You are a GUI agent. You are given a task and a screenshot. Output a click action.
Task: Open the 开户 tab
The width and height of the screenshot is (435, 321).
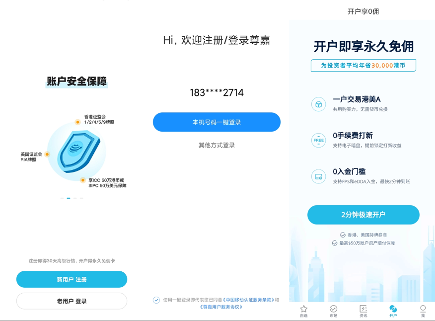(x=393, y=311)
